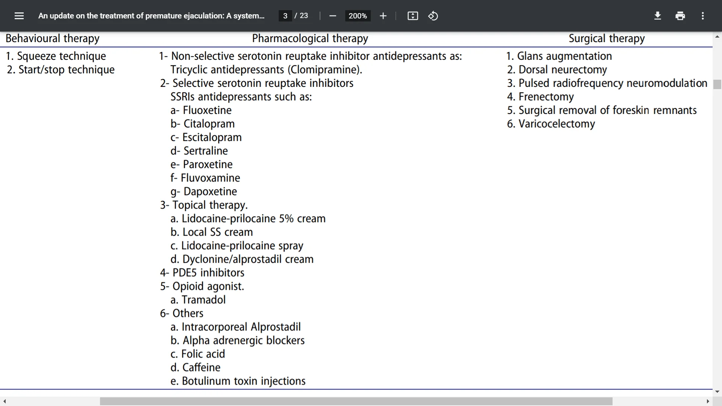Viewport: 722px width, 406px height.
Task: Open the more actions menu
Action: tap(702, 16)
